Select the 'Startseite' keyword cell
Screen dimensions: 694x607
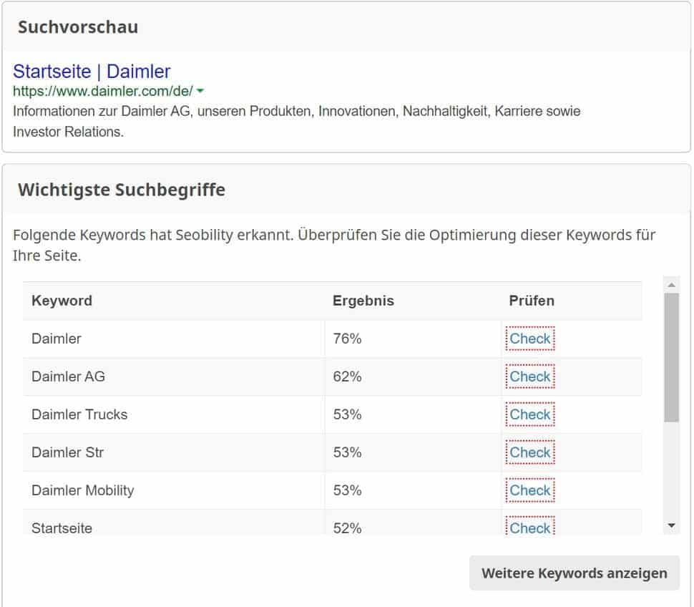tap(173, 523)
